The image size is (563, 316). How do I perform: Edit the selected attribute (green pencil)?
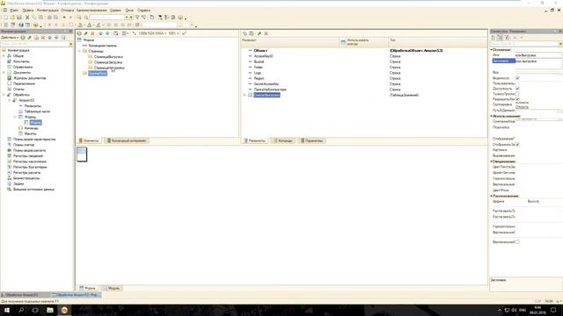coord(260,33)
